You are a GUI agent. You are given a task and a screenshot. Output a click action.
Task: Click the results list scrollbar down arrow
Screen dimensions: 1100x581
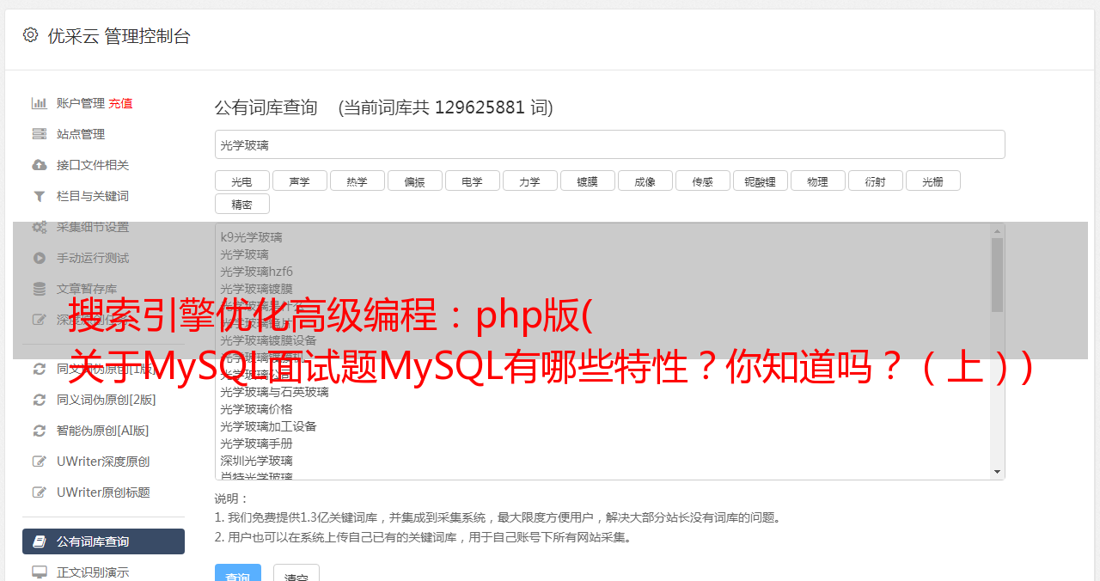click(x=997, y=472)
